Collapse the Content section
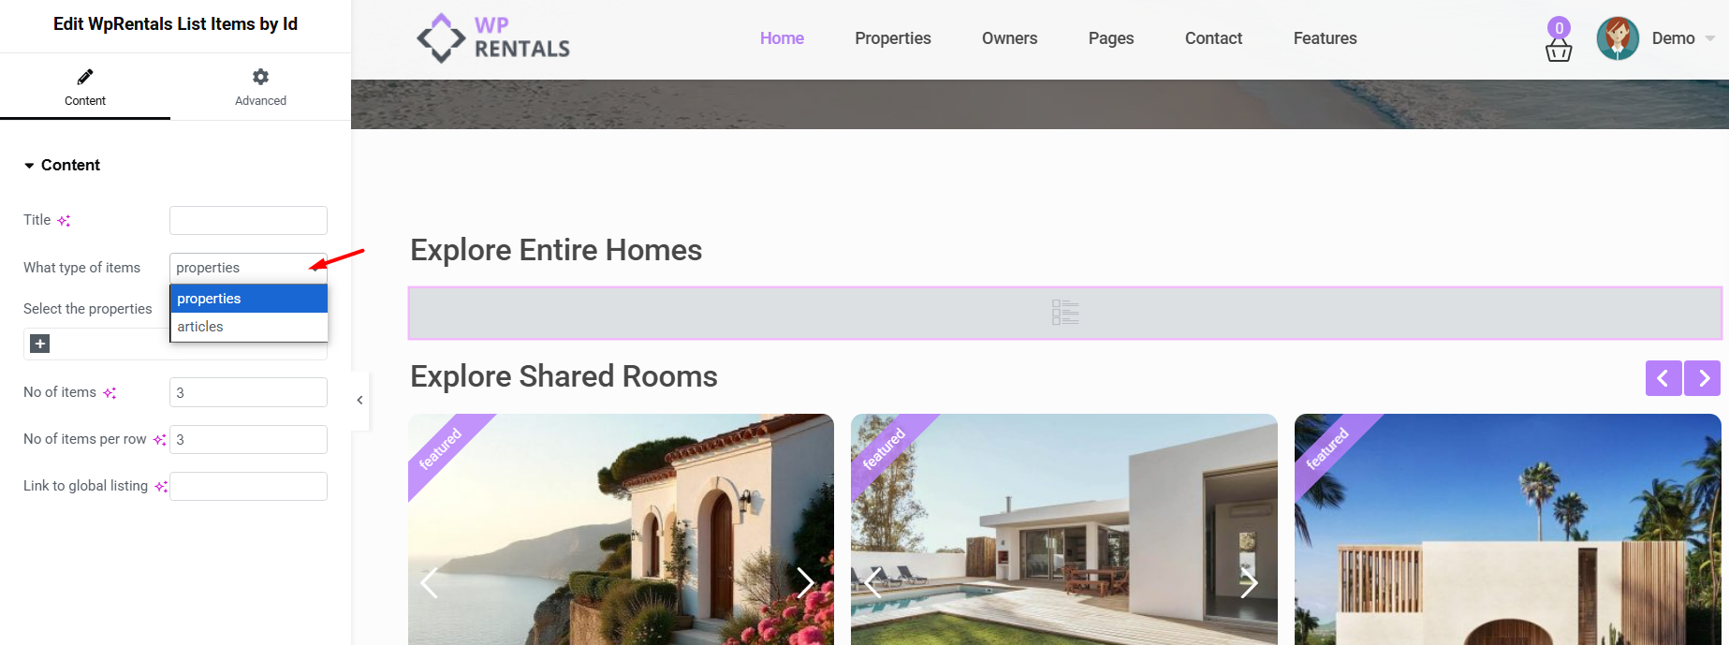Viewport: 1729px width, 645px height. pos(29,166)
